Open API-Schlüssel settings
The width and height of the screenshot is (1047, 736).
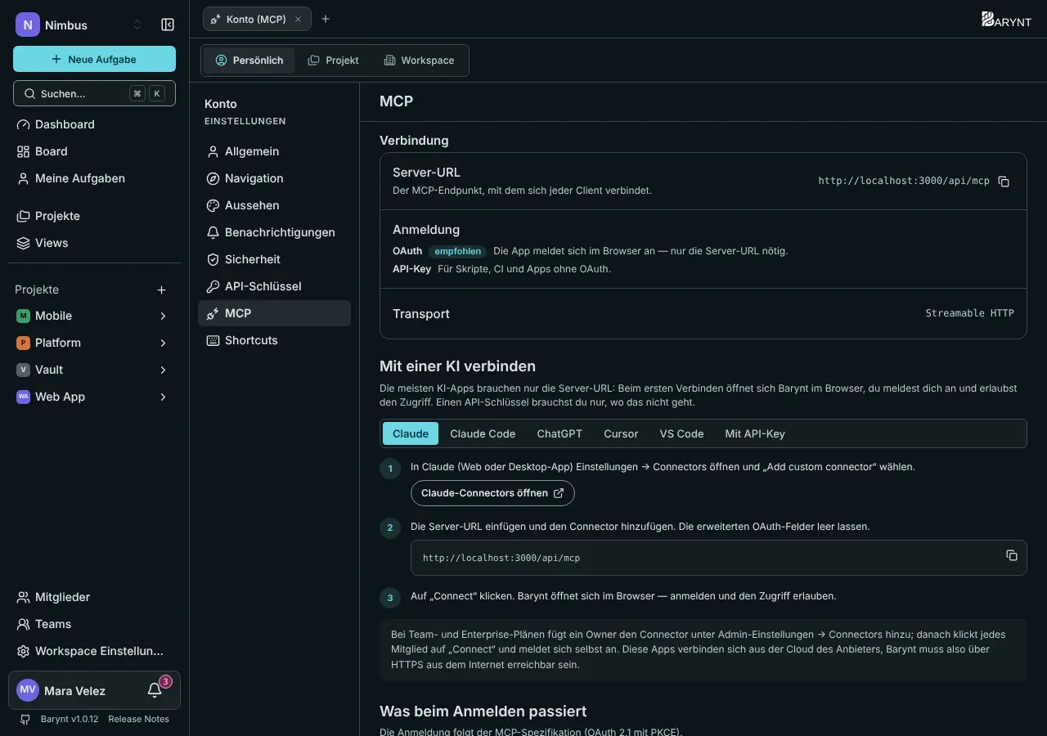[x=274, y=286]
